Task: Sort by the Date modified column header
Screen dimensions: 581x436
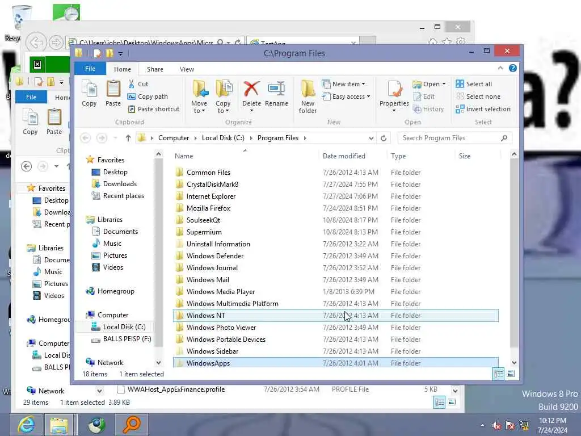Action: (344, 156)
